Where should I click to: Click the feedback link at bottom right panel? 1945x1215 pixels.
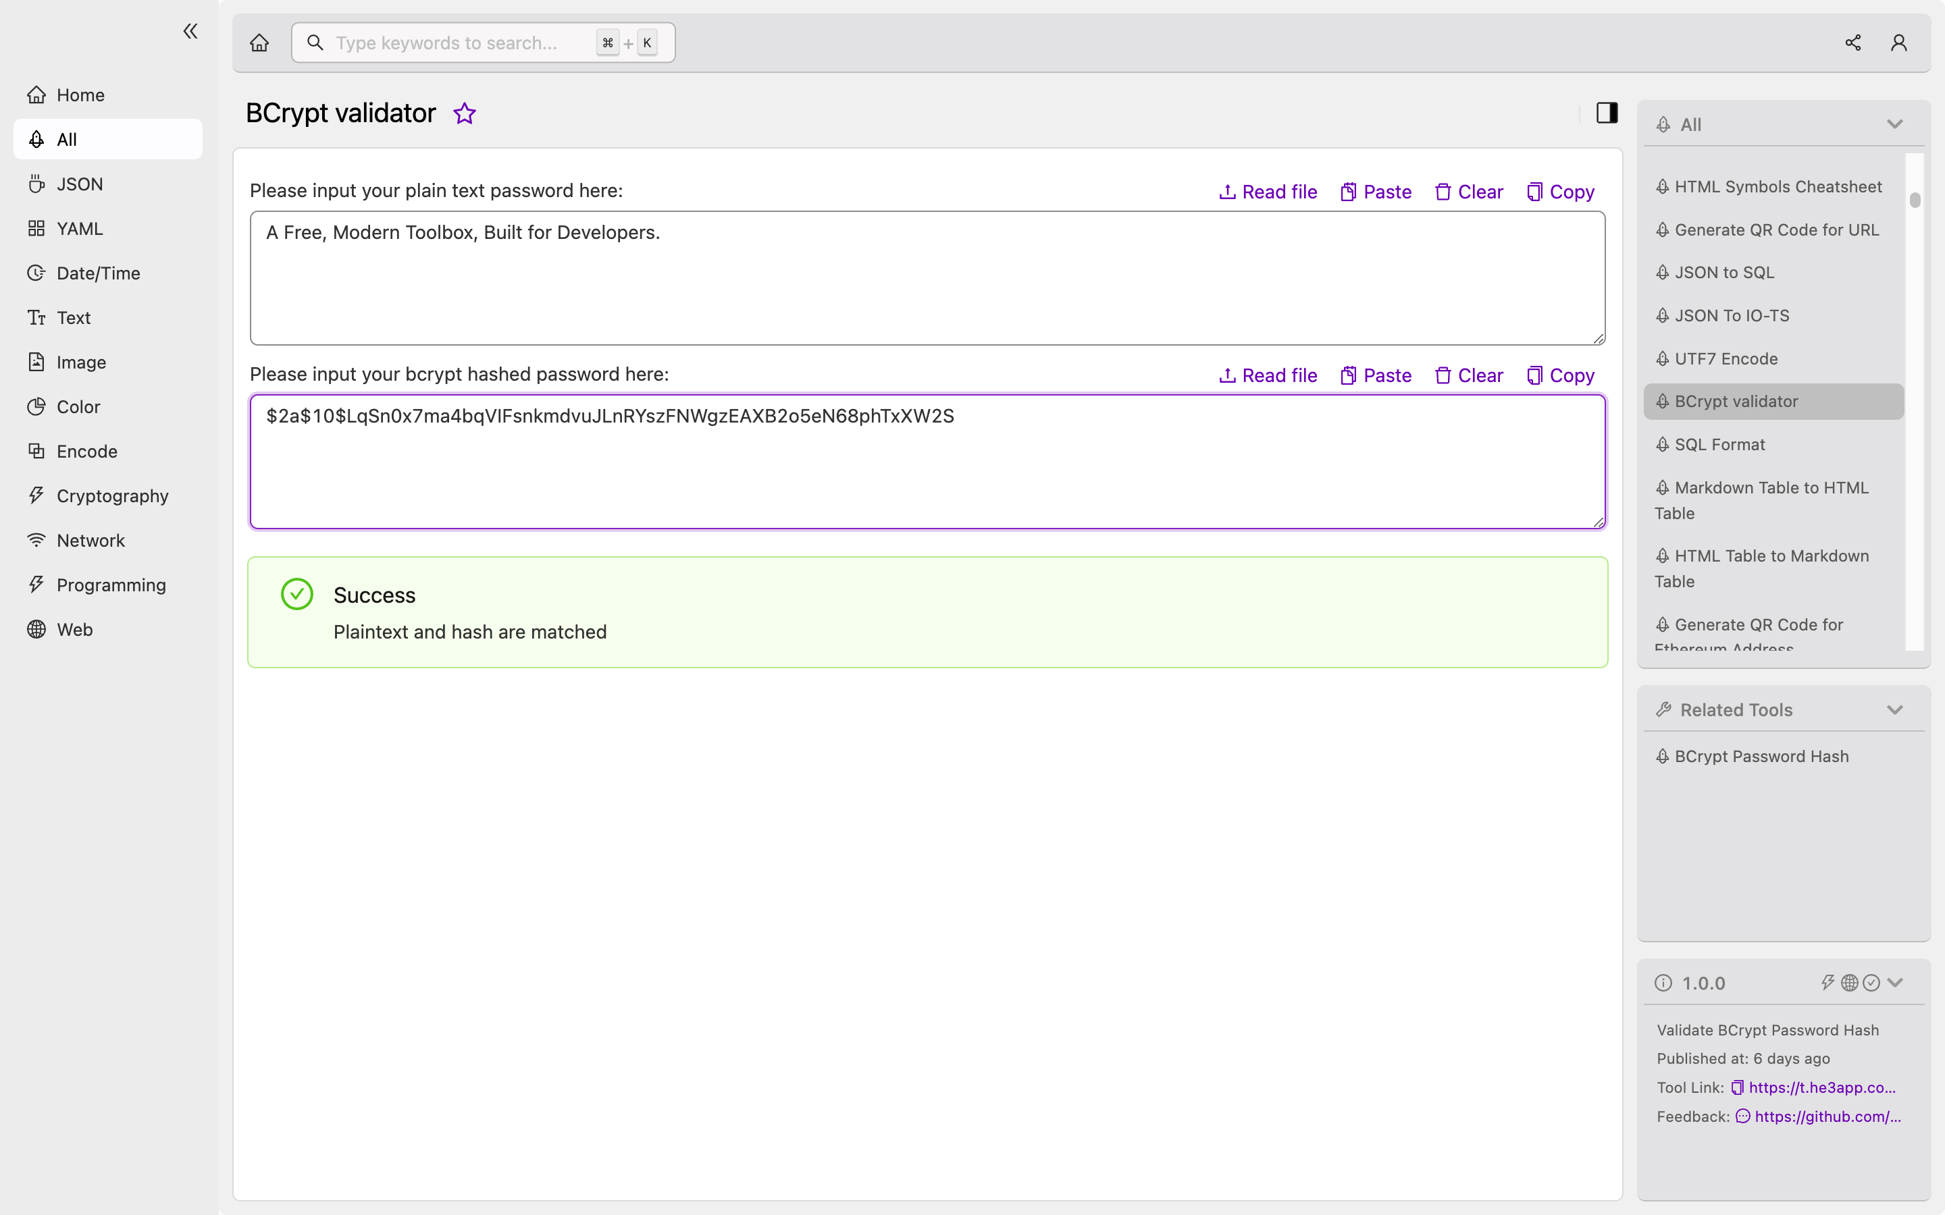pos(1827,1114)
